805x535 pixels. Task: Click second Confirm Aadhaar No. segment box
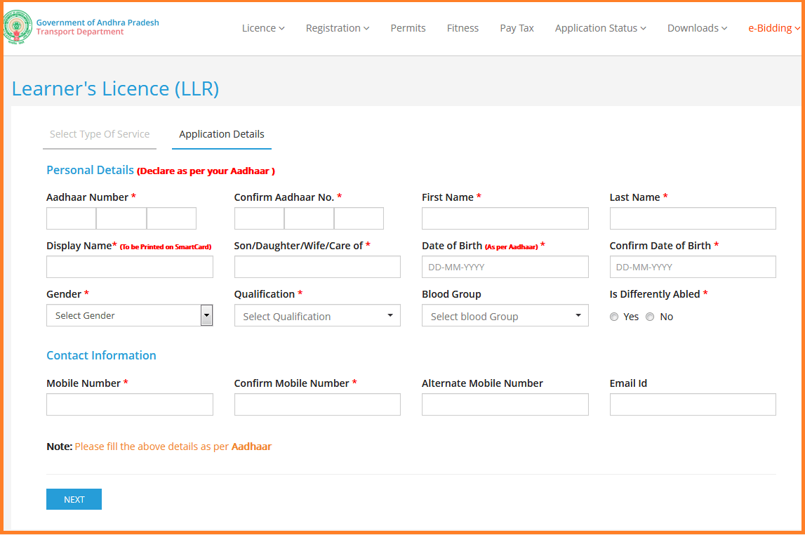pos(309,218)
